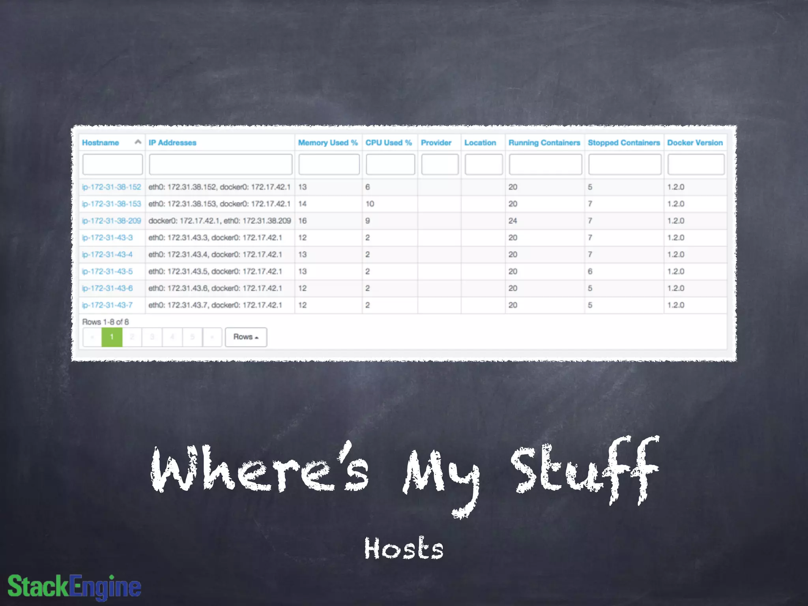Open host ip-172-31-43-4
This screenshot has width=808, height=606.
tap(107, 254)
